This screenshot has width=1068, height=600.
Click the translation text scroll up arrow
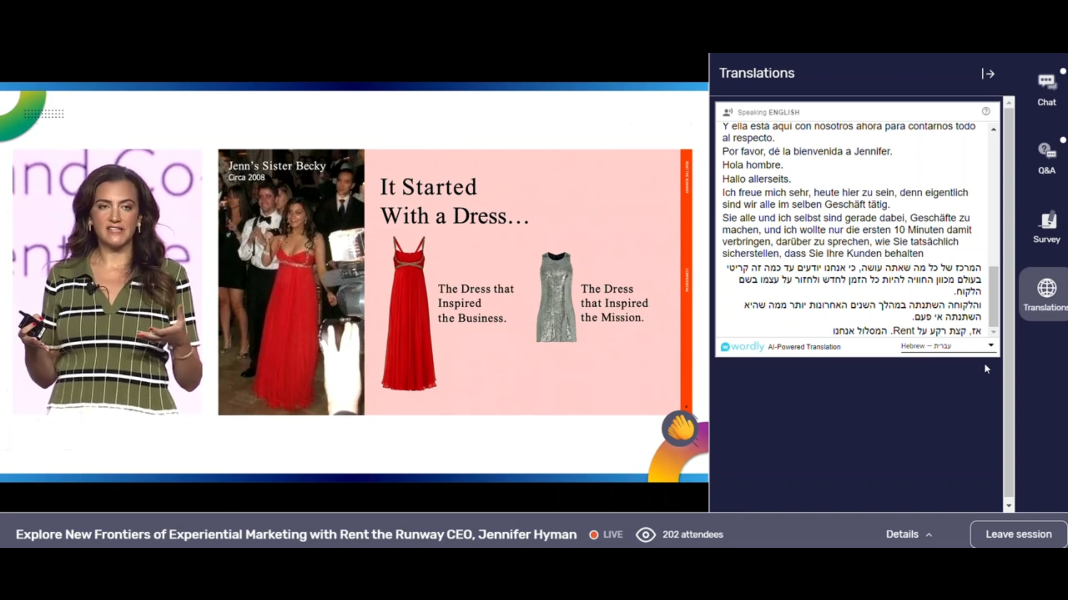tap(993, 129)
